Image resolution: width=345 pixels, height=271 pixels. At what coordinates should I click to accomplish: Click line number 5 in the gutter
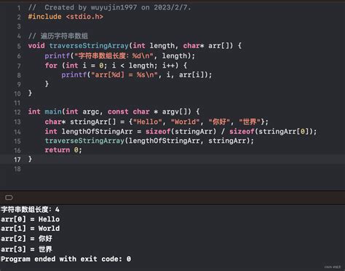19,46
